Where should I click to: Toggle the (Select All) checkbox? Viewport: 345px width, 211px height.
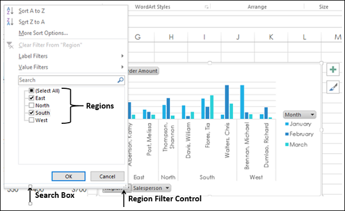click(x=32, y=91)
